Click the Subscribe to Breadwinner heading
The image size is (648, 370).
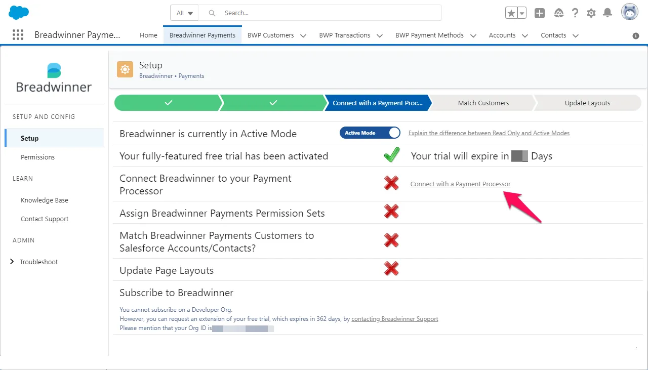pos(177,293)
